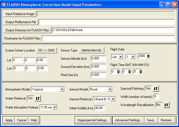Click the Width (number of bands) field
Viewport: 179px width, 127px height.
pyautogui.click(x=156, y=97)
